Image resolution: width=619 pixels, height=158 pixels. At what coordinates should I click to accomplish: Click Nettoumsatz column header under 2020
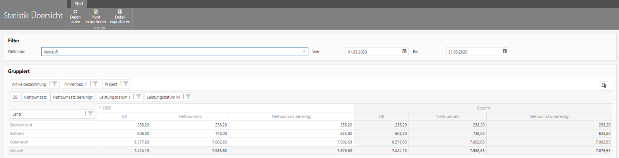click(x=190, y=116)
